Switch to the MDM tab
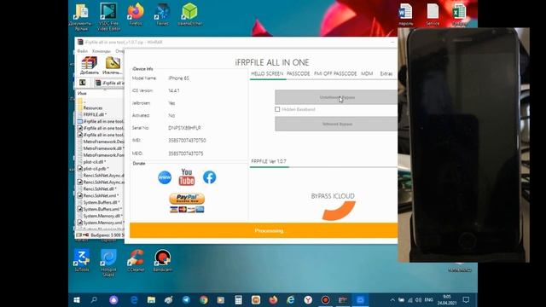The image size is (546, 307). [367, 74]
